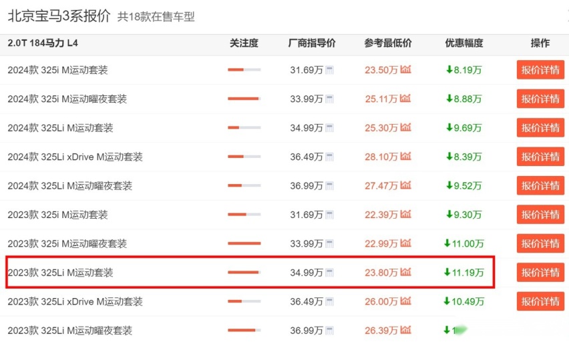This screenshot has width=569, height=342.
Task: Open calculator icon for 2023款 325Li xDrive M运动套装
Action: pyautogui.click(x=329, y=301)
